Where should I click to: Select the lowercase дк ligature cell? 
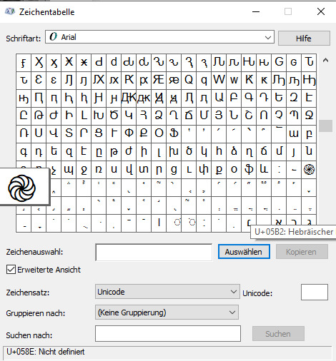point(144,98)
